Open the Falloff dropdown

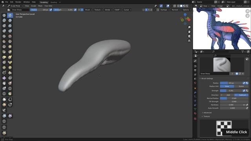[118, 10]
